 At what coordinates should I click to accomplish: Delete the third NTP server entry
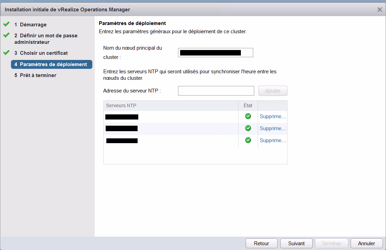(x=272, y=140)
